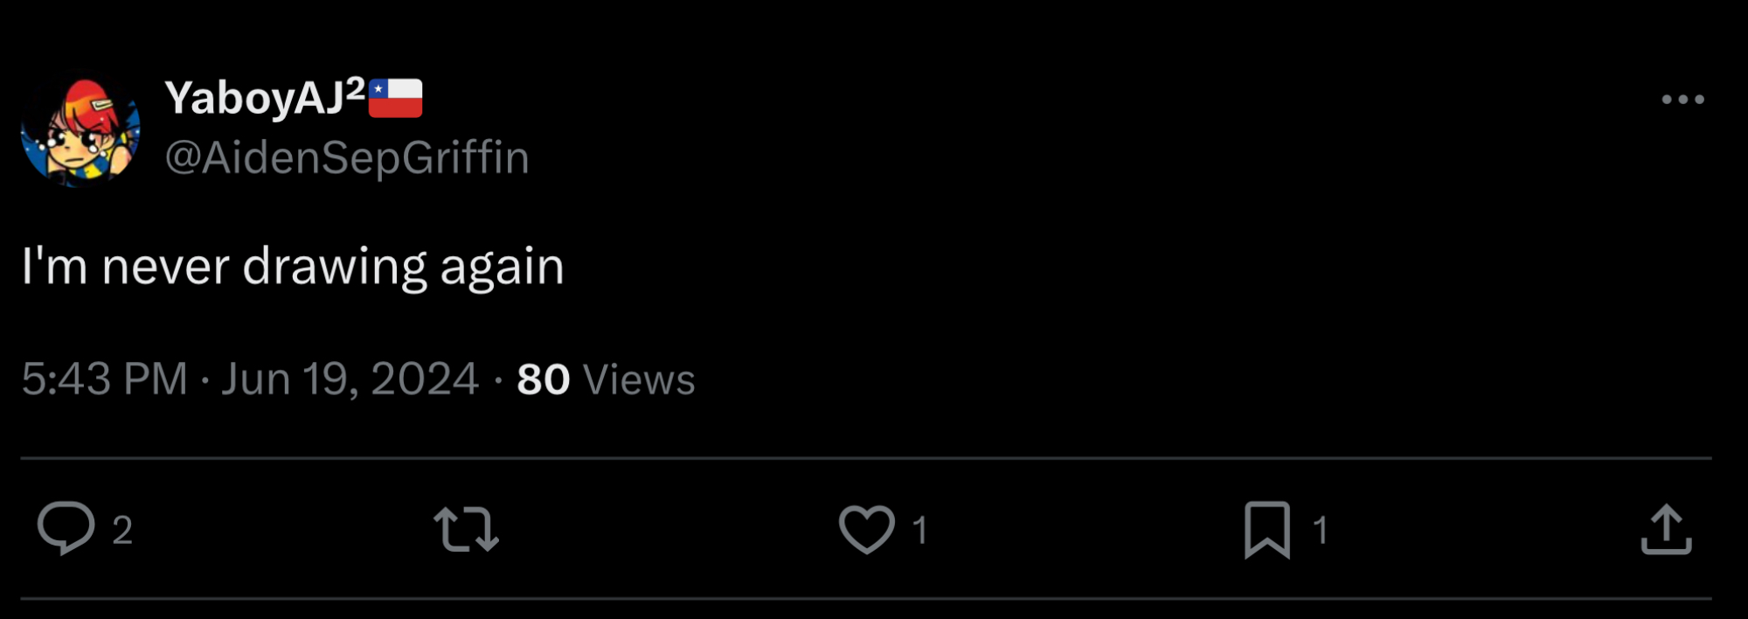The image size is (1748, 619).
Task: Click the bookmark count beside the bookmark icon
Action: 1320,530
